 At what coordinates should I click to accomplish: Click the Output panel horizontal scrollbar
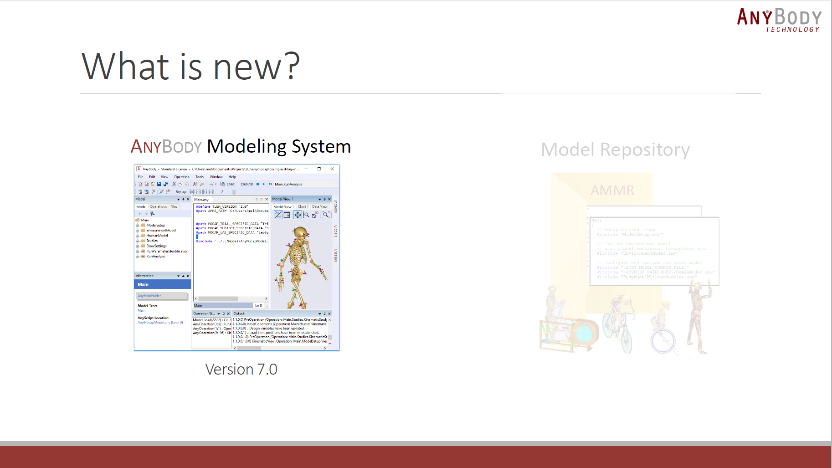tap(280, 348)
